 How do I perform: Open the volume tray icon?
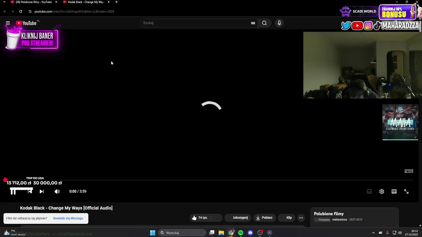click(400, 233)
